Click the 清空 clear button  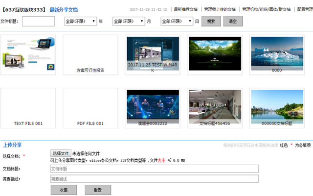(x=232, y=21)
